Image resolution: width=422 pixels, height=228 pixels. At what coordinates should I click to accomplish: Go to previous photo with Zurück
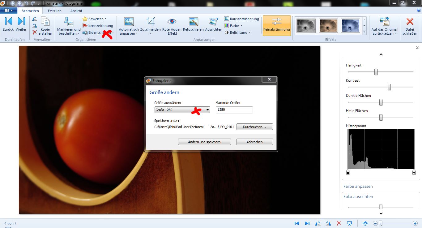click(x=8, y=24)
